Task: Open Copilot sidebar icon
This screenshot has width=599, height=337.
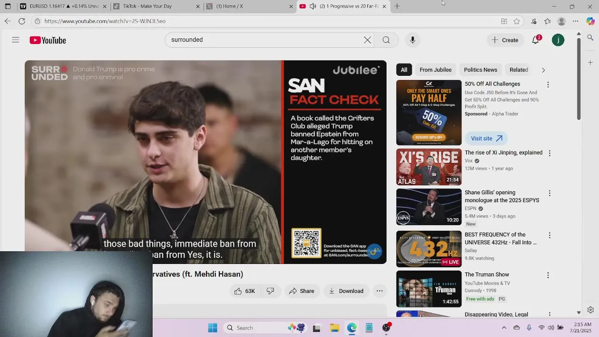Action: tap(591, 21)
